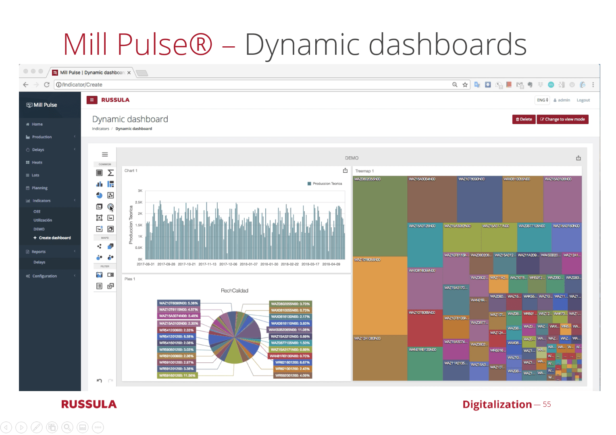Export Chart 1 via share icon
This screenshot has width=616, height=435.
(x=345, y=170)
